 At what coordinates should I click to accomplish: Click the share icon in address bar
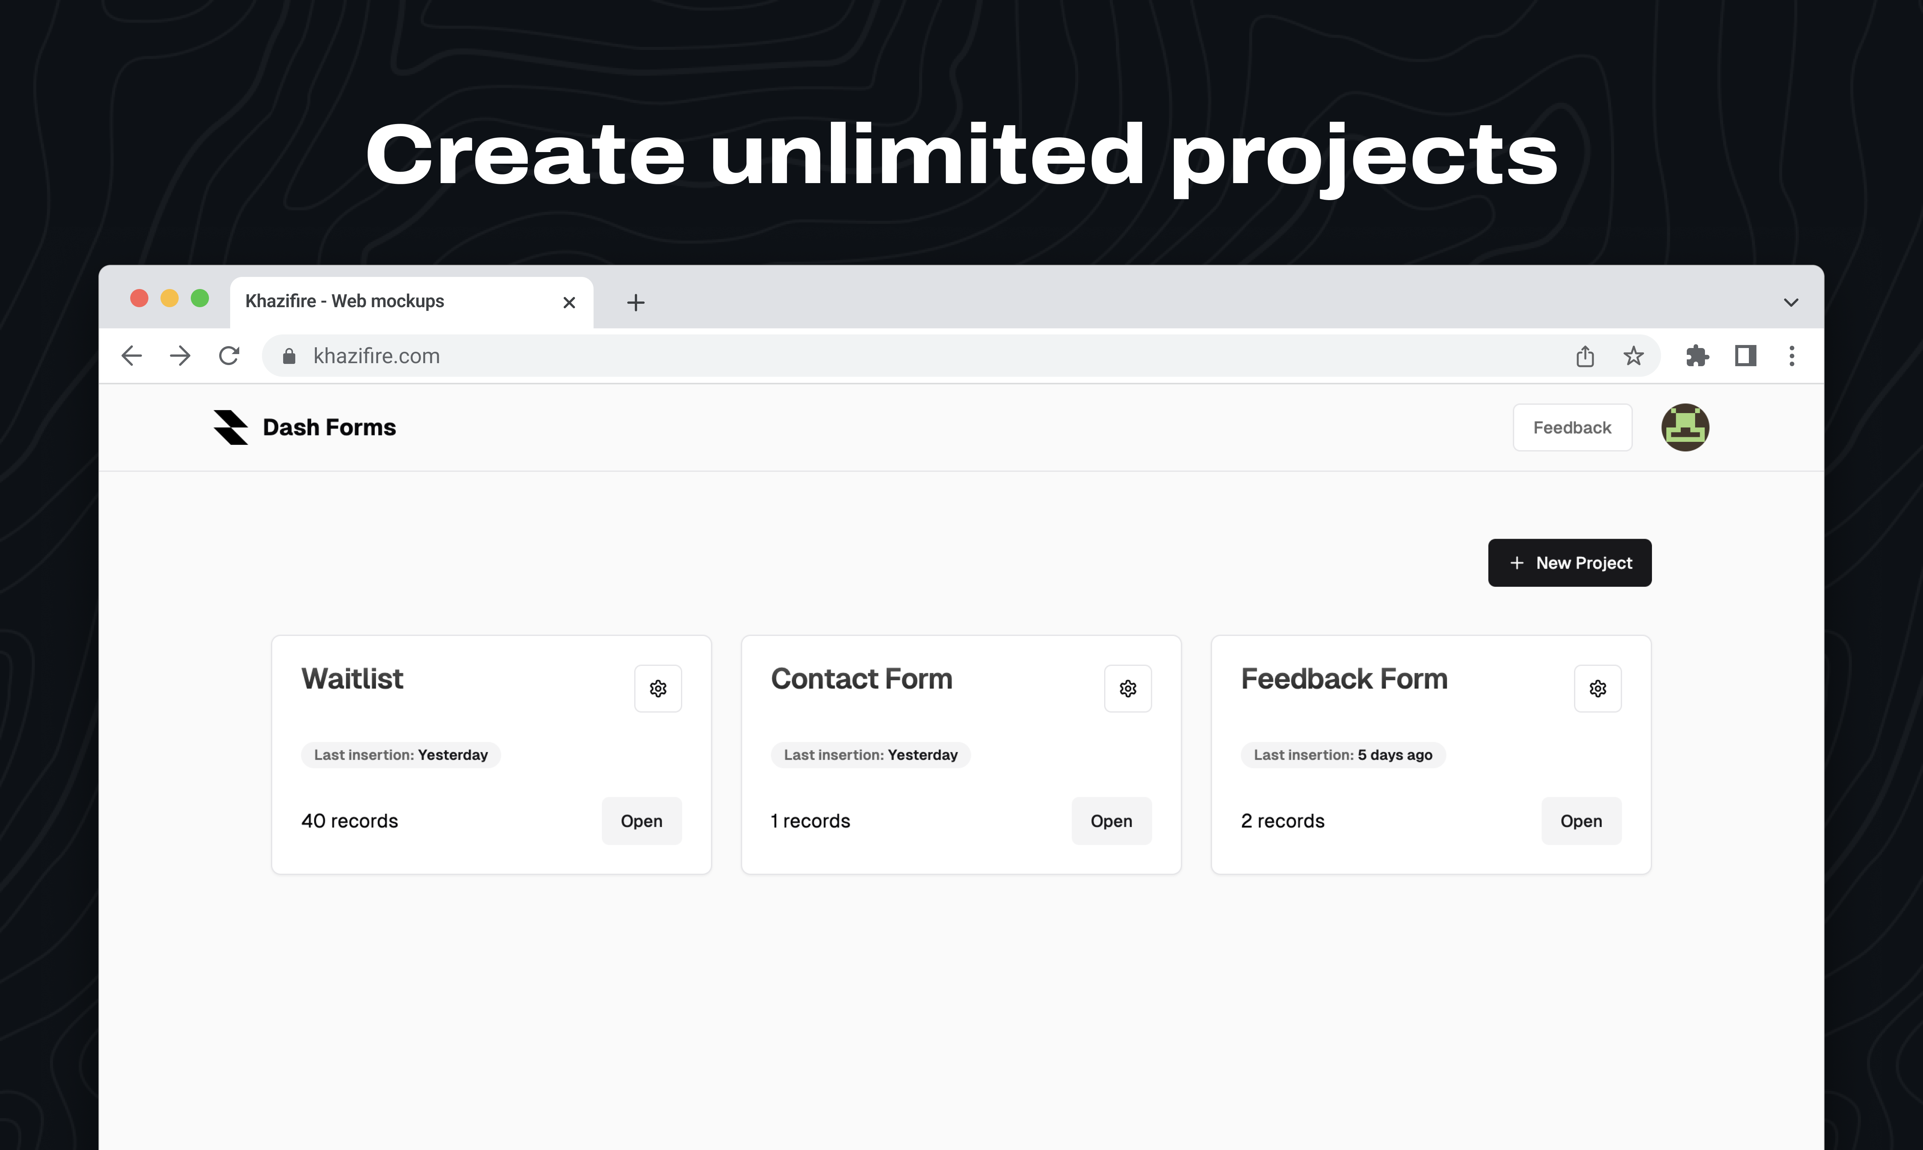coord(1585,356)
